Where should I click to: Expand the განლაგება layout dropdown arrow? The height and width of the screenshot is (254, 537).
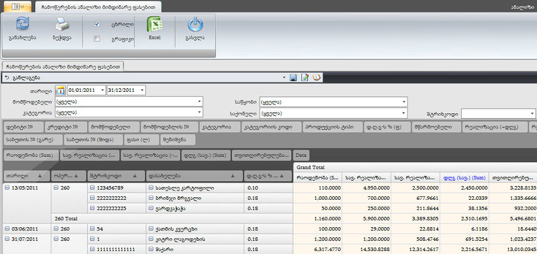284,78
